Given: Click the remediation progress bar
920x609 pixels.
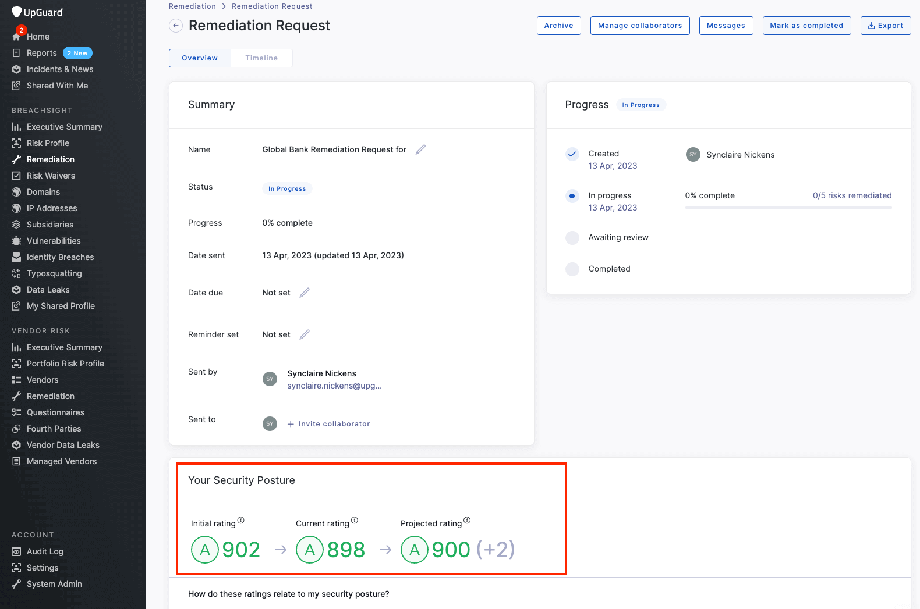Looking at the screenshot, I should coord(788,208).
